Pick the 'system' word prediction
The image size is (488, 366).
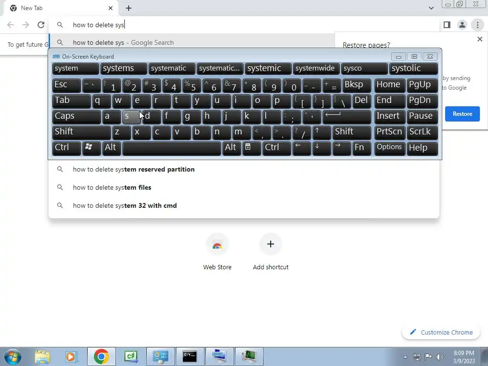(x=76, y=69)
